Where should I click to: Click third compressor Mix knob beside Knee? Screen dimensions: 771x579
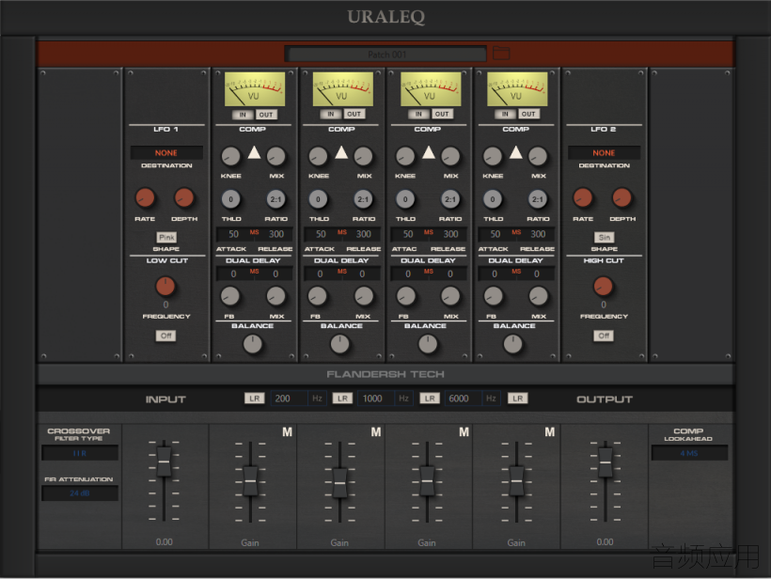pos(450,156)
